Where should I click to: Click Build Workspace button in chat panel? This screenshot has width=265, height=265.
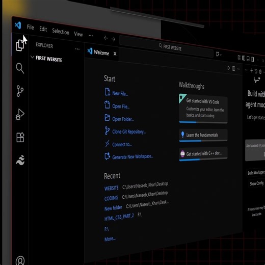pos(256,173)
